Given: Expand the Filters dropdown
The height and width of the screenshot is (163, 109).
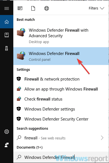Looking at the screenshot, I should 97,8.
